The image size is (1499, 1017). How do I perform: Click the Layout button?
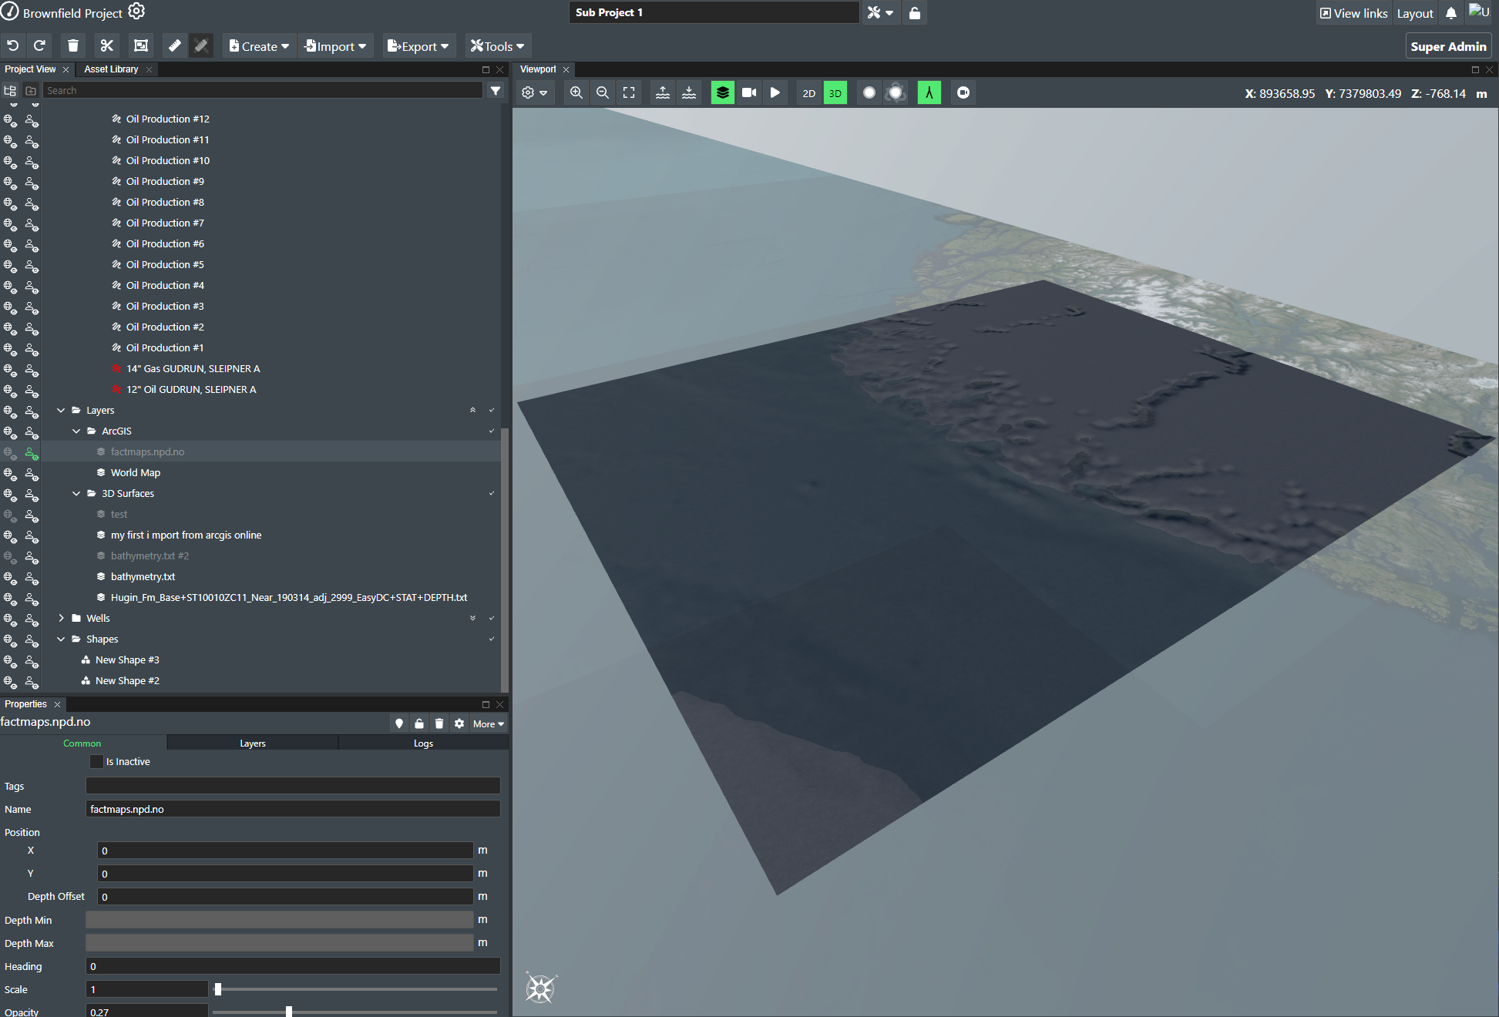(x=1415, y=13)
